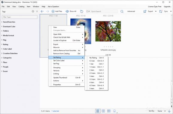Choose Remove from Catalog context item

point(66,53)
